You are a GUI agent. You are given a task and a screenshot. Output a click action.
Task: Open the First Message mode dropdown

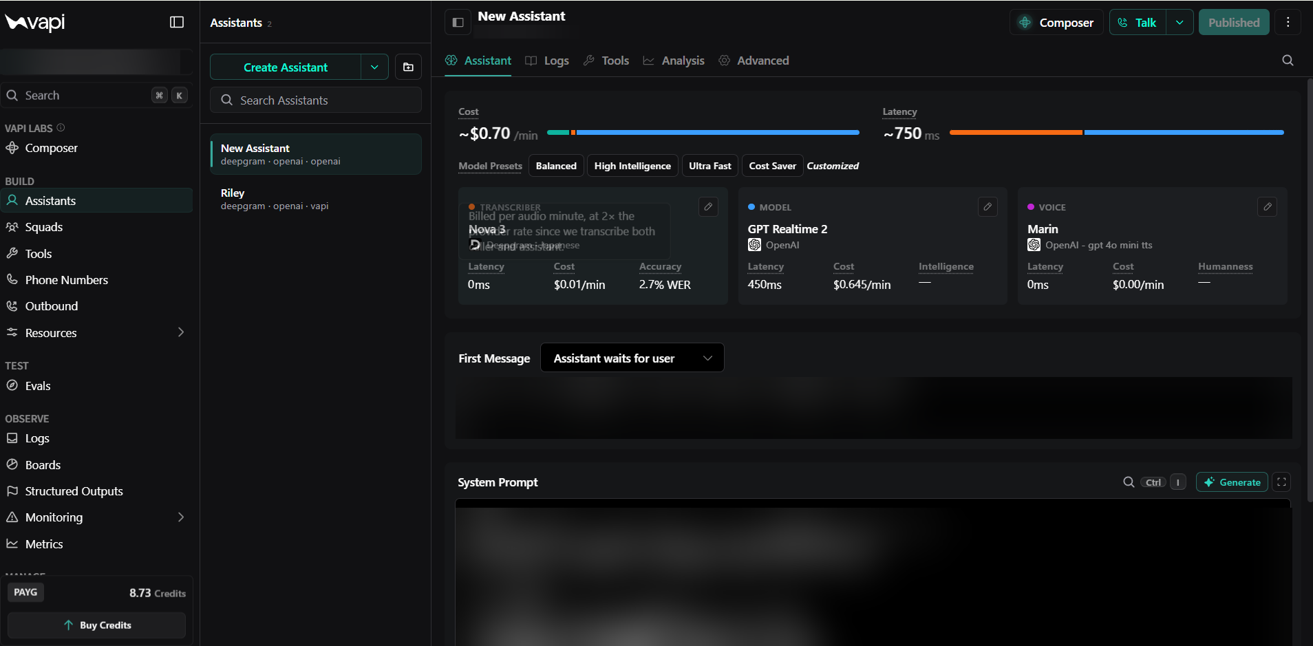coord(632,358)
